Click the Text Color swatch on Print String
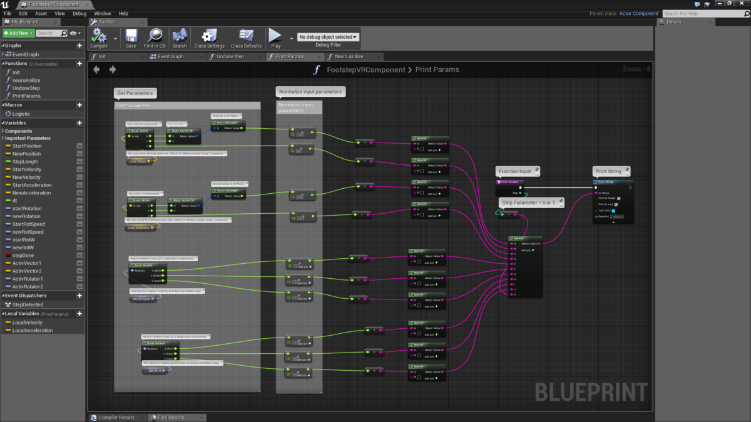751x422 pixels. (x=613, y=211)
